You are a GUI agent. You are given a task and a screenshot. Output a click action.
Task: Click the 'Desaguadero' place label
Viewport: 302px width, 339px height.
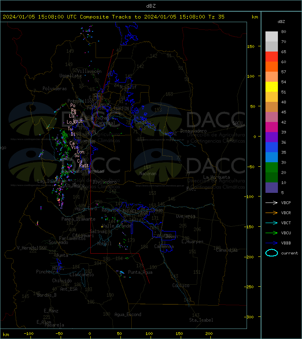193,131
